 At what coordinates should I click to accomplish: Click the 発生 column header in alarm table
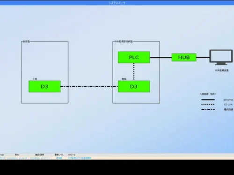pyautogui.click(x=17, y=154)
